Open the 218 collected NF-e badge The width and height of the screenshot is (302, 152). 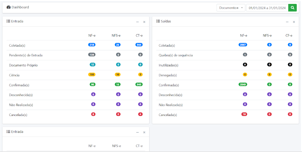coord(92,45)
